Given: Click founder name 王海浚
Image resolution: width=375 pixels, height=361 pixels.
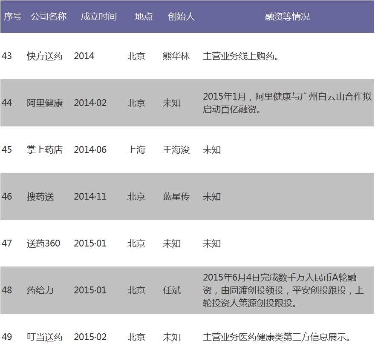Looking at the screenshot, I should click(176, 150).
